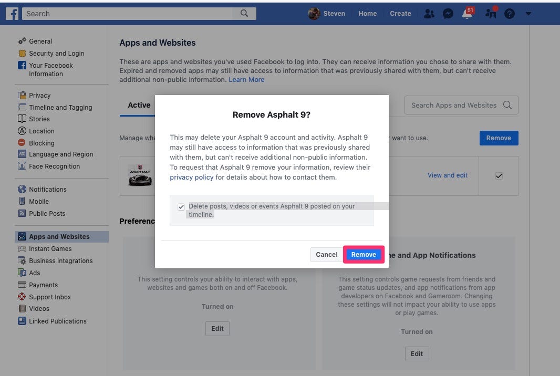Click the Stories book icon
560x376 pixels.
coord(22,119)
